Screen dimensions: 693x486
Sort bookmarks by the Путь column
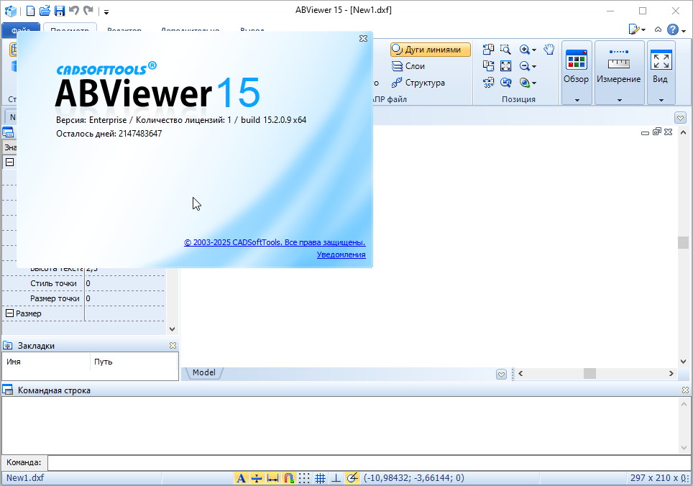(x=134, y=362)
